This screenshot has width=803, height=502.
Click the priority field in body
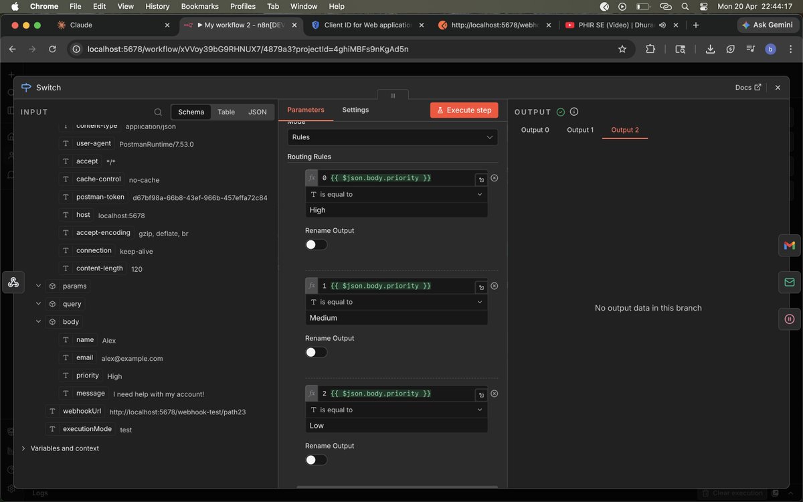click(x=80, y=375)
